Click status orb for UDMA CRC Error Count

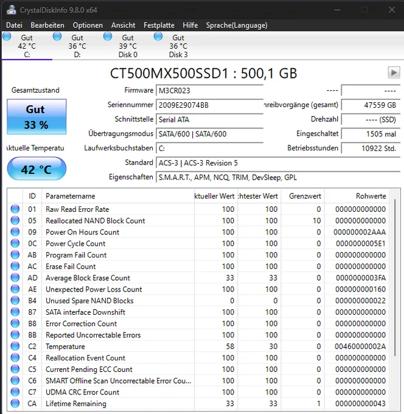tap(15, 392)
